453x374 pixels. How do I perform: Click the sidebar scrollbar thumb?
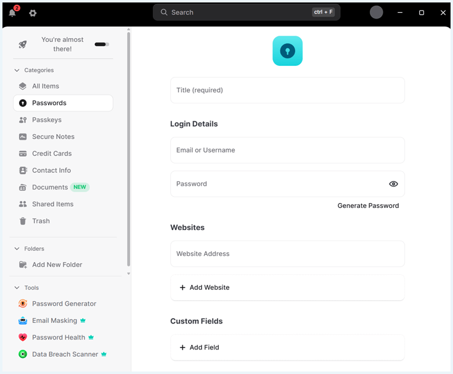click(x=129, y=149)
